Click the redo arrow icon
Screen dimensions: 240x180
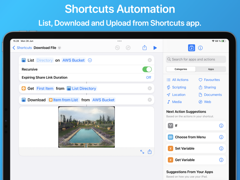click(128, 48)
